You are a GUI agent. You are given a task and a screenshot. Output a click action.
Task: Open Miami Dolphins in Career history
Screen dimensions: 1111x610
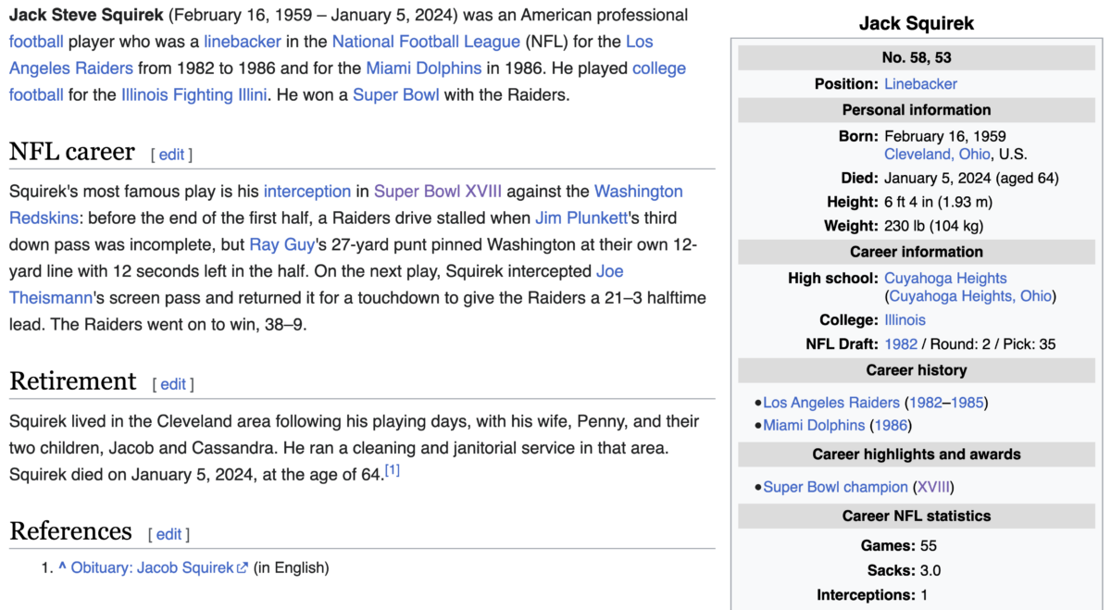[x=814, y=426]
